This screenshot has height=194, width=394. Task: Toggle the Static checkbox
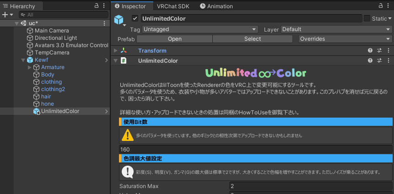[x=367, y=18]
